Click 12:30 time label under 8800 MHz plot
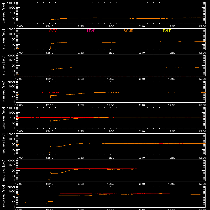 point(111,184)
